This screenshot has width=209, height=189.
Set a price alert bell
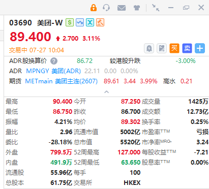[149, 48]
